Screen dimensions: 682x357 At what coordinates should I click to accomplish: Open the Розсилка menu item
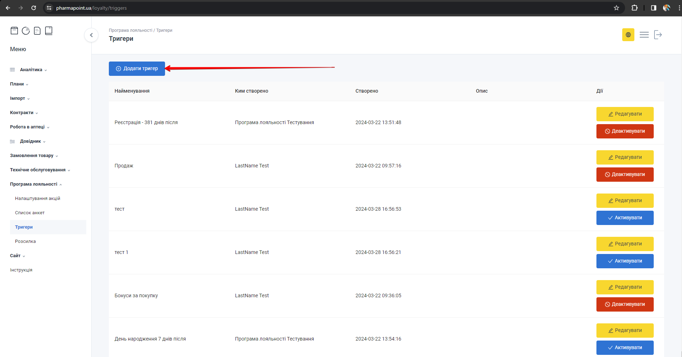pyautogui.click(x=25, y=241)
